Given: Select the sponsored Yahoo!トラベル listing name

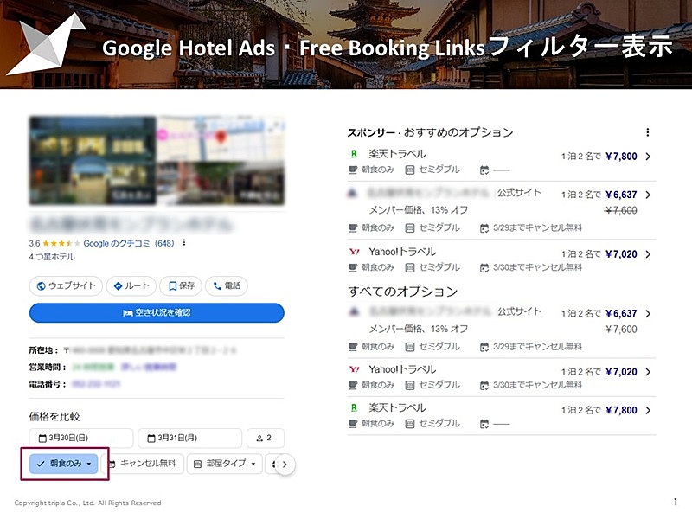Looking at the screenshot, I should (x=402, y=252).
